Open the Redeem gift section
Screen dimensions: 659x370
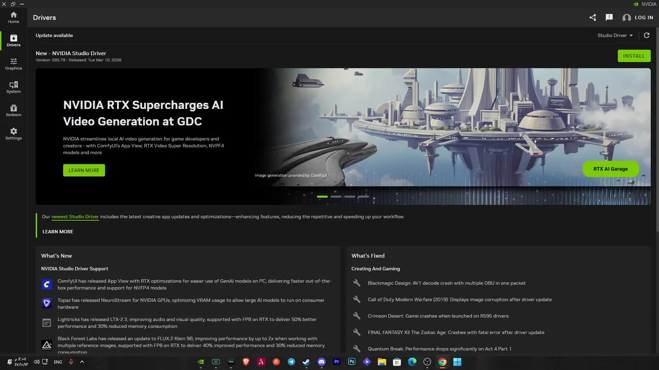(x=13, y=110)
